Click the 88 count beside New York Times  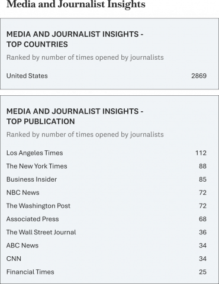pos(202,166)
